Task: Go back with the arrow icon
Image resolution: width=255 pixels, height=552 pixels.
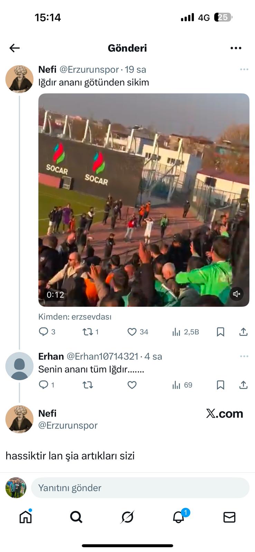Action: click(15, 48)
